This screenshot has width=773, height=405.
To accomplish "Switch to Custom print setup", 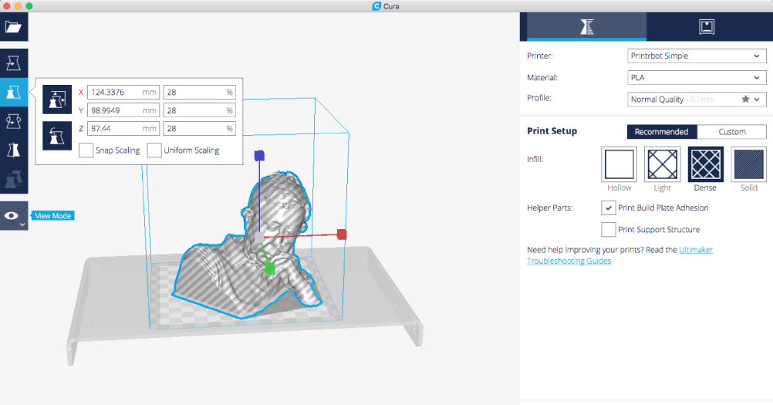I will click(x=732, y=132).
